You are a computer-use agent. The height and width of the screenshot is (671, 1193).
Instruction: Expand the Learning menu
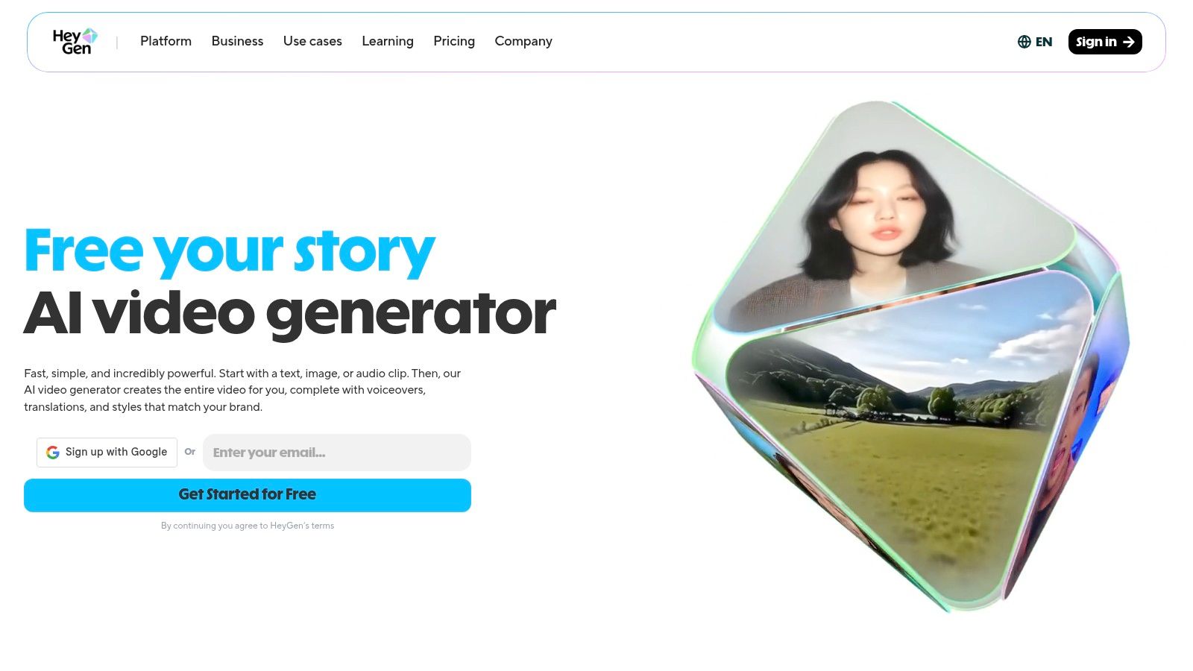(x=388, y=41)
